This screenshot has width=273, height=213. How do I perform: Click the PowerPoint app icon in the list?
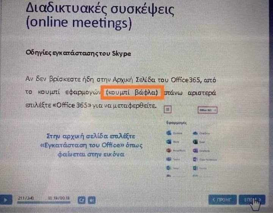tap(169, 150)
